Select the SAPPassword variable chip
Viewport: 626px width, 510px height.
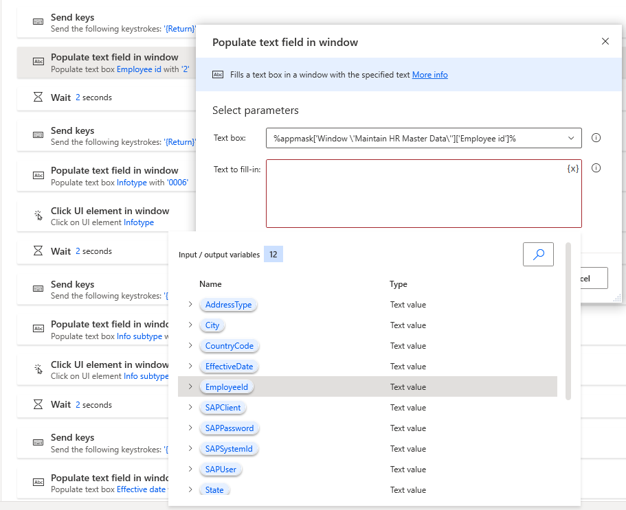(x=229, y=428)
